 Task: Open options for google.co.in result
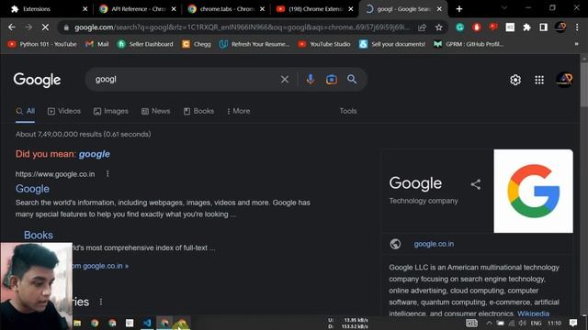click(107, 173)
